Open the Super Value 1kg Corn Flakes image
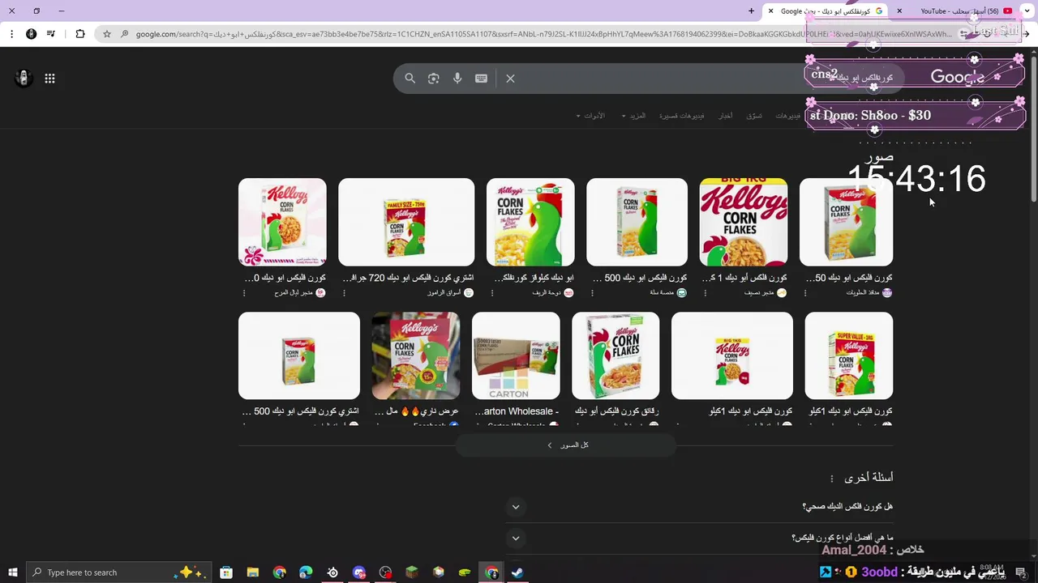1038x583 pixels. (x=849, y=355)
